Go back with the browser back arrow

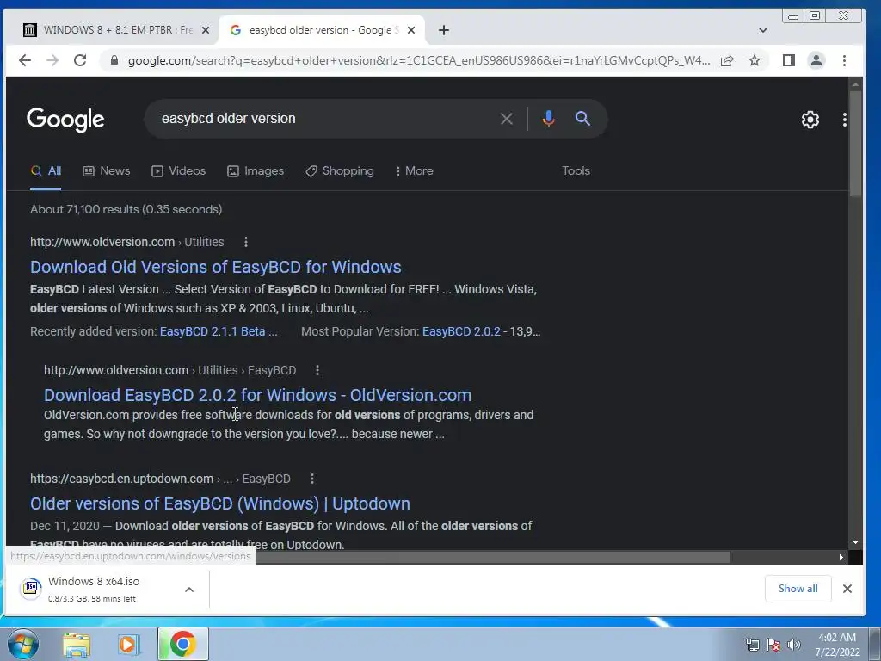click(25, 60)
